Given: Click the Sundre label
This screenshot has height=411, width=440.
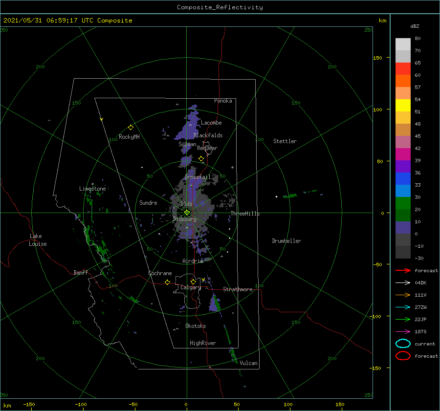Looking at the screenshot, I should click(x=148, y=202).
